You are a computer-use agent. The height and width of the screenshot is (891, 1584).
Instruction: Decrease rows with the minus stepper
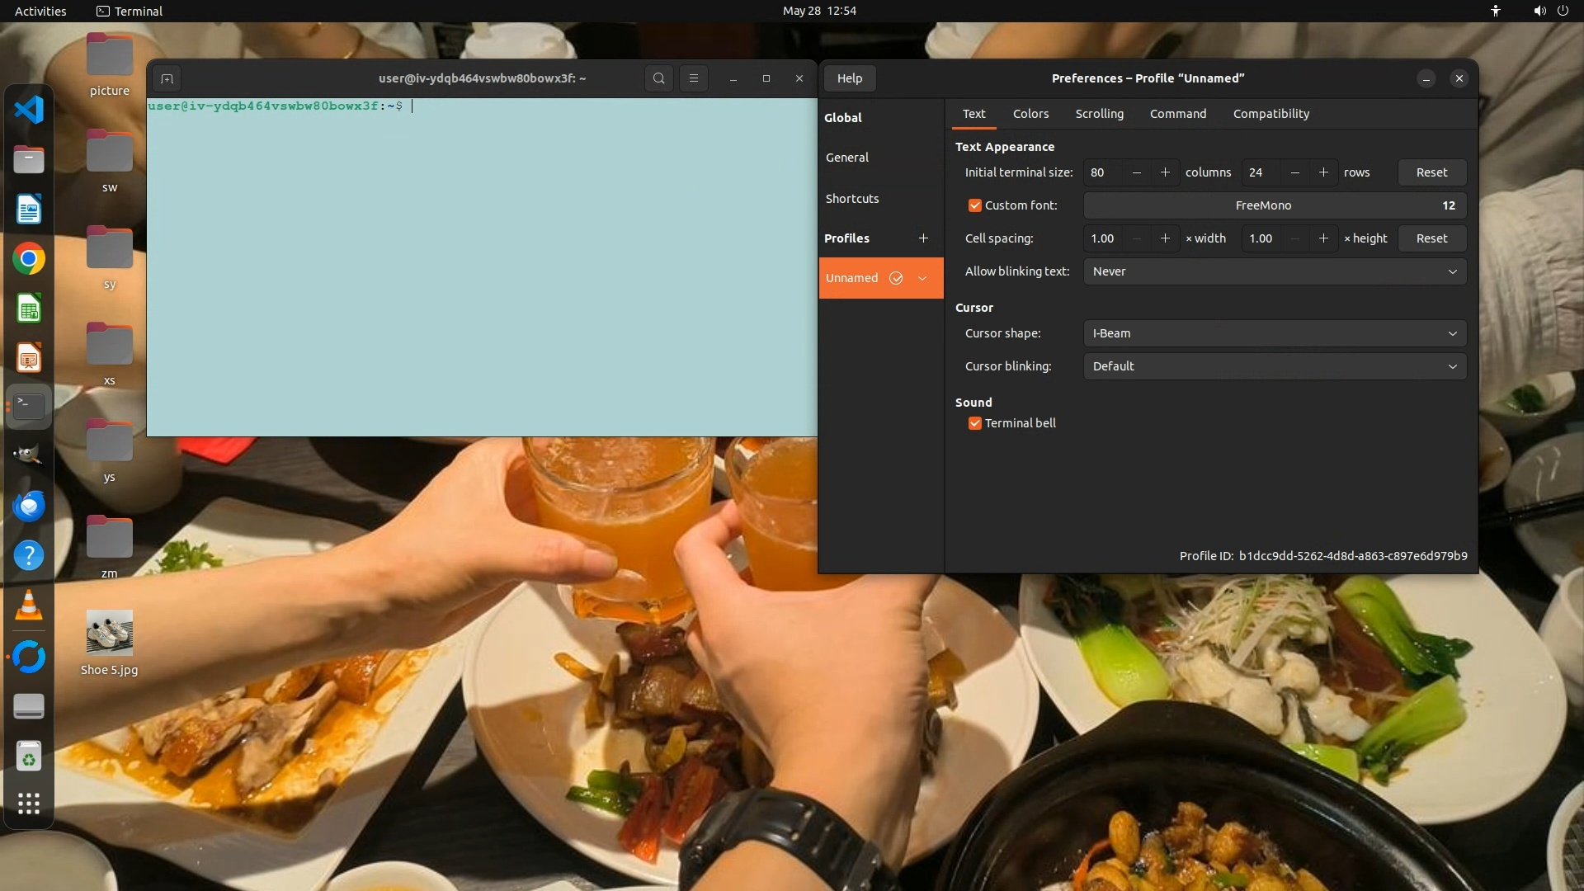tap(1295, 172)
